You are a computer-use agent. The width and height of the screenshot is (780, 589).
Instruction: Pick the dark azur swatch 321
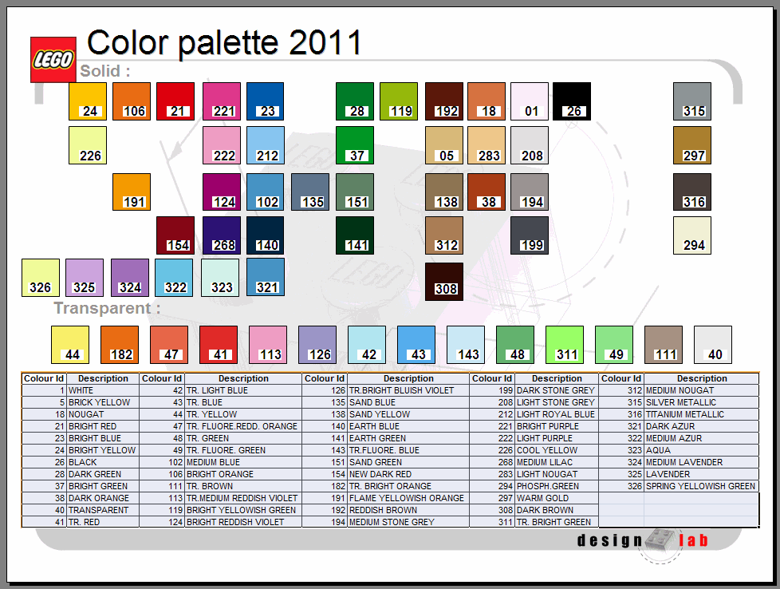coord(266,277)
